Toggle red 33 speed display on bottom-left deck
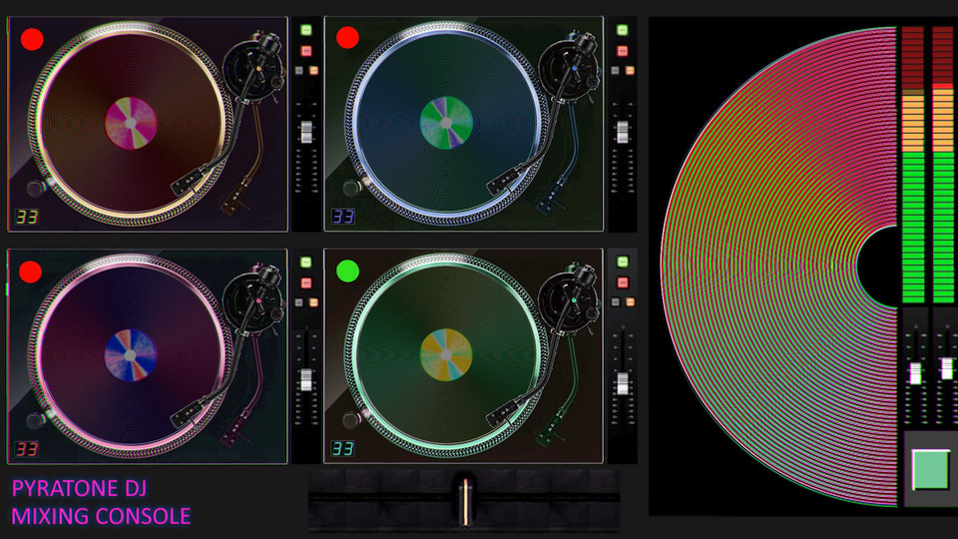This screenshot has width=958, height=539. tap(26, 449)
